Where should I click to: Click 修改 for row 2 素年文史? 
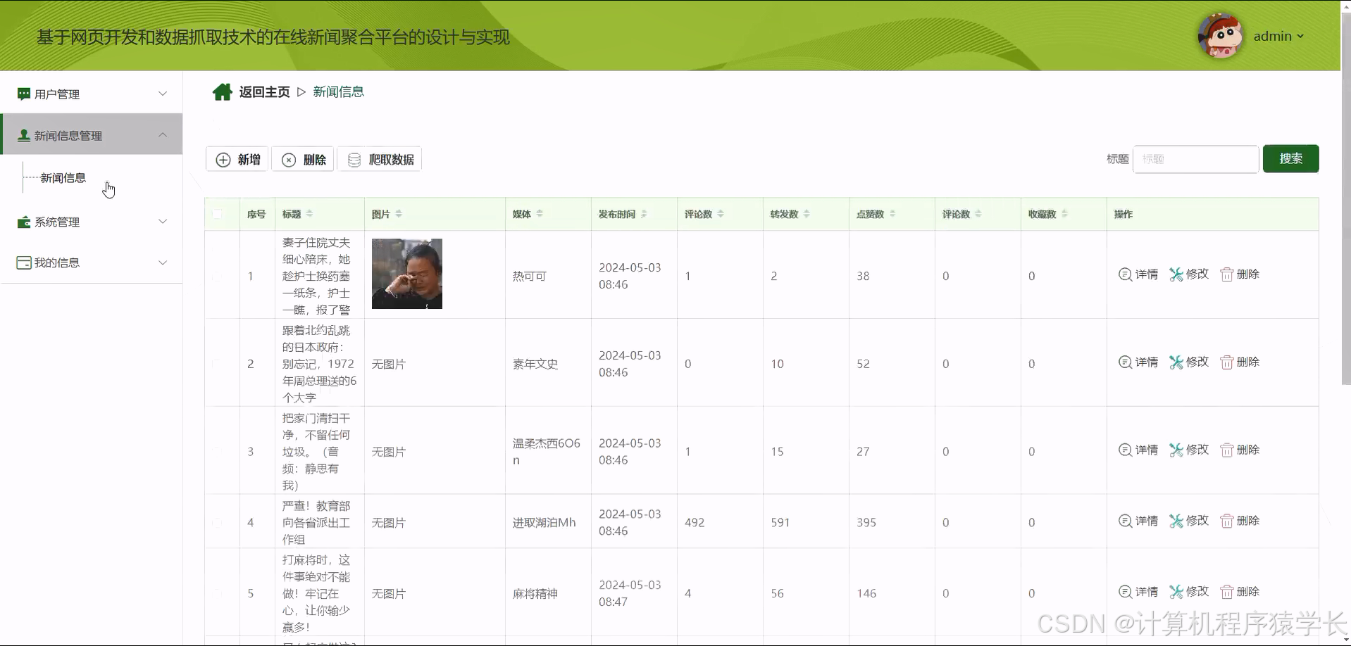1189,362
